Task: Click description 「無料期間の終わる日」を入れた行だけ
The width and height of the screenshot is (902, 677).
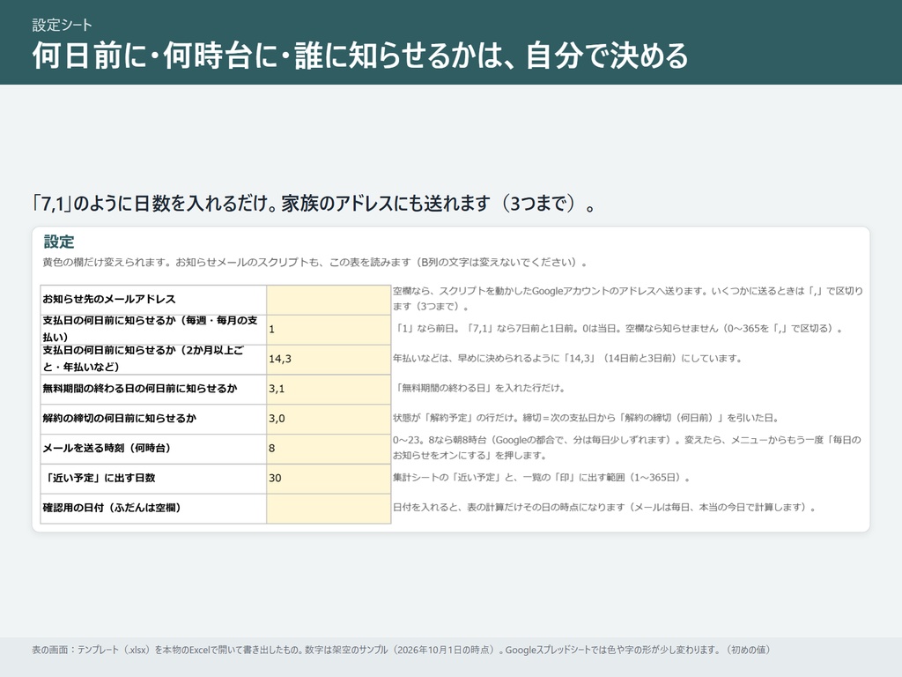Action: point(479,389)
